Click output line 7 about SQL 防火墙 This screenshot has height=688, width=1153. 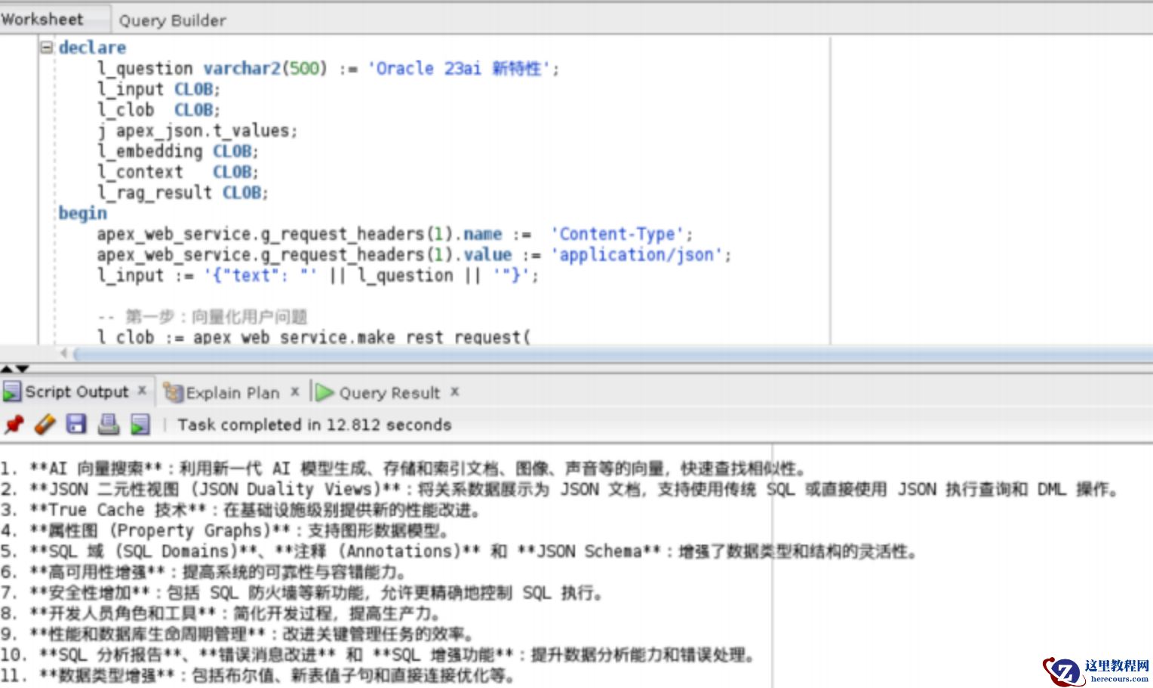(302, 593)
